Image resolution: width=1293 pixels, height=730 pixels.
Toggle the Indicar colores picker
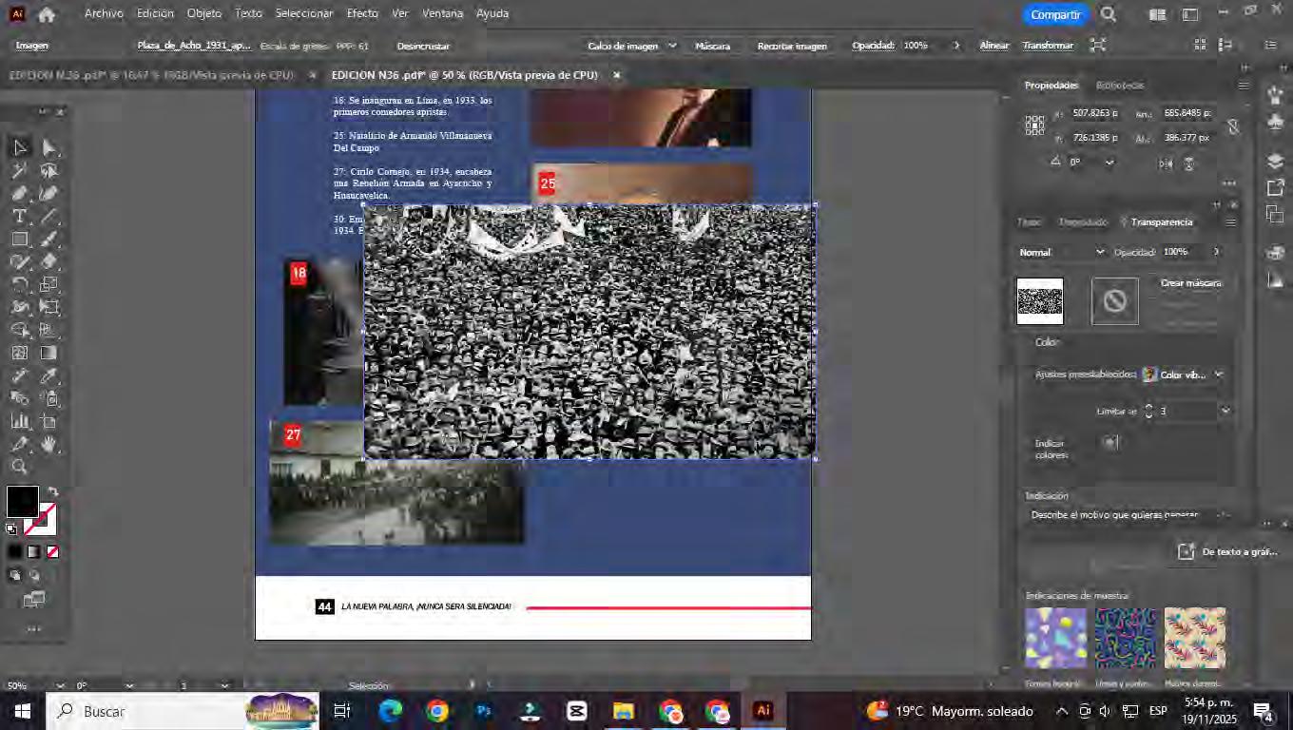1110,442
